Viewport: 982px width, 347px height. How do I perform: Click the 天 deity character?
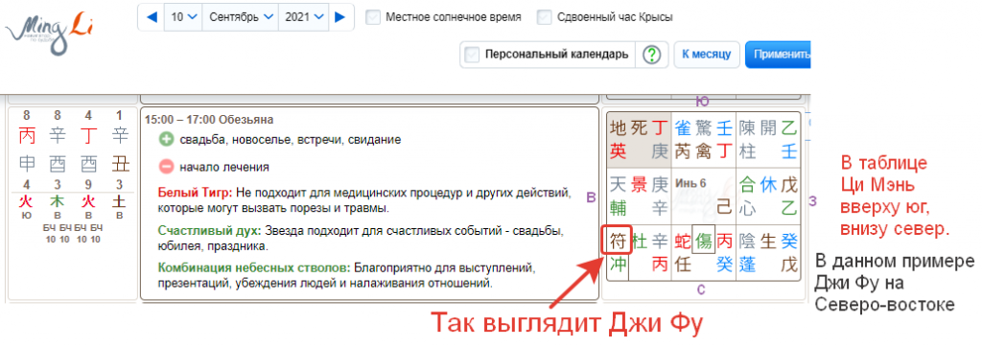point(618,184)
